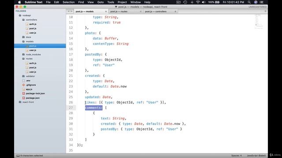Image resolution: width=282 pixels, height=158 pixels.
Task: Click the Time Machine menu bar icon
Action: click(185, 2)
